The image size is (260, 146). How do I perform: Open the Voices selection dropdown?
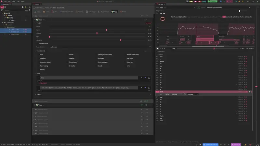click(x=100, y=27)
